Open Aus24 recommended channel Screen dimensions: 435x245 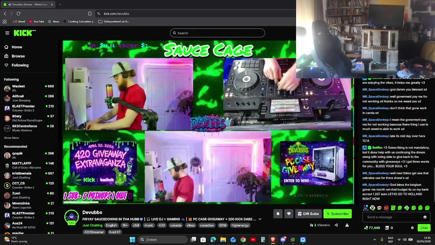coord(29,225)
